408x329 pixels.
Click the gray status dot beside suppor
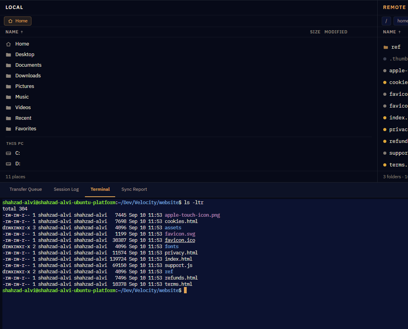click(x=385, y=153)
